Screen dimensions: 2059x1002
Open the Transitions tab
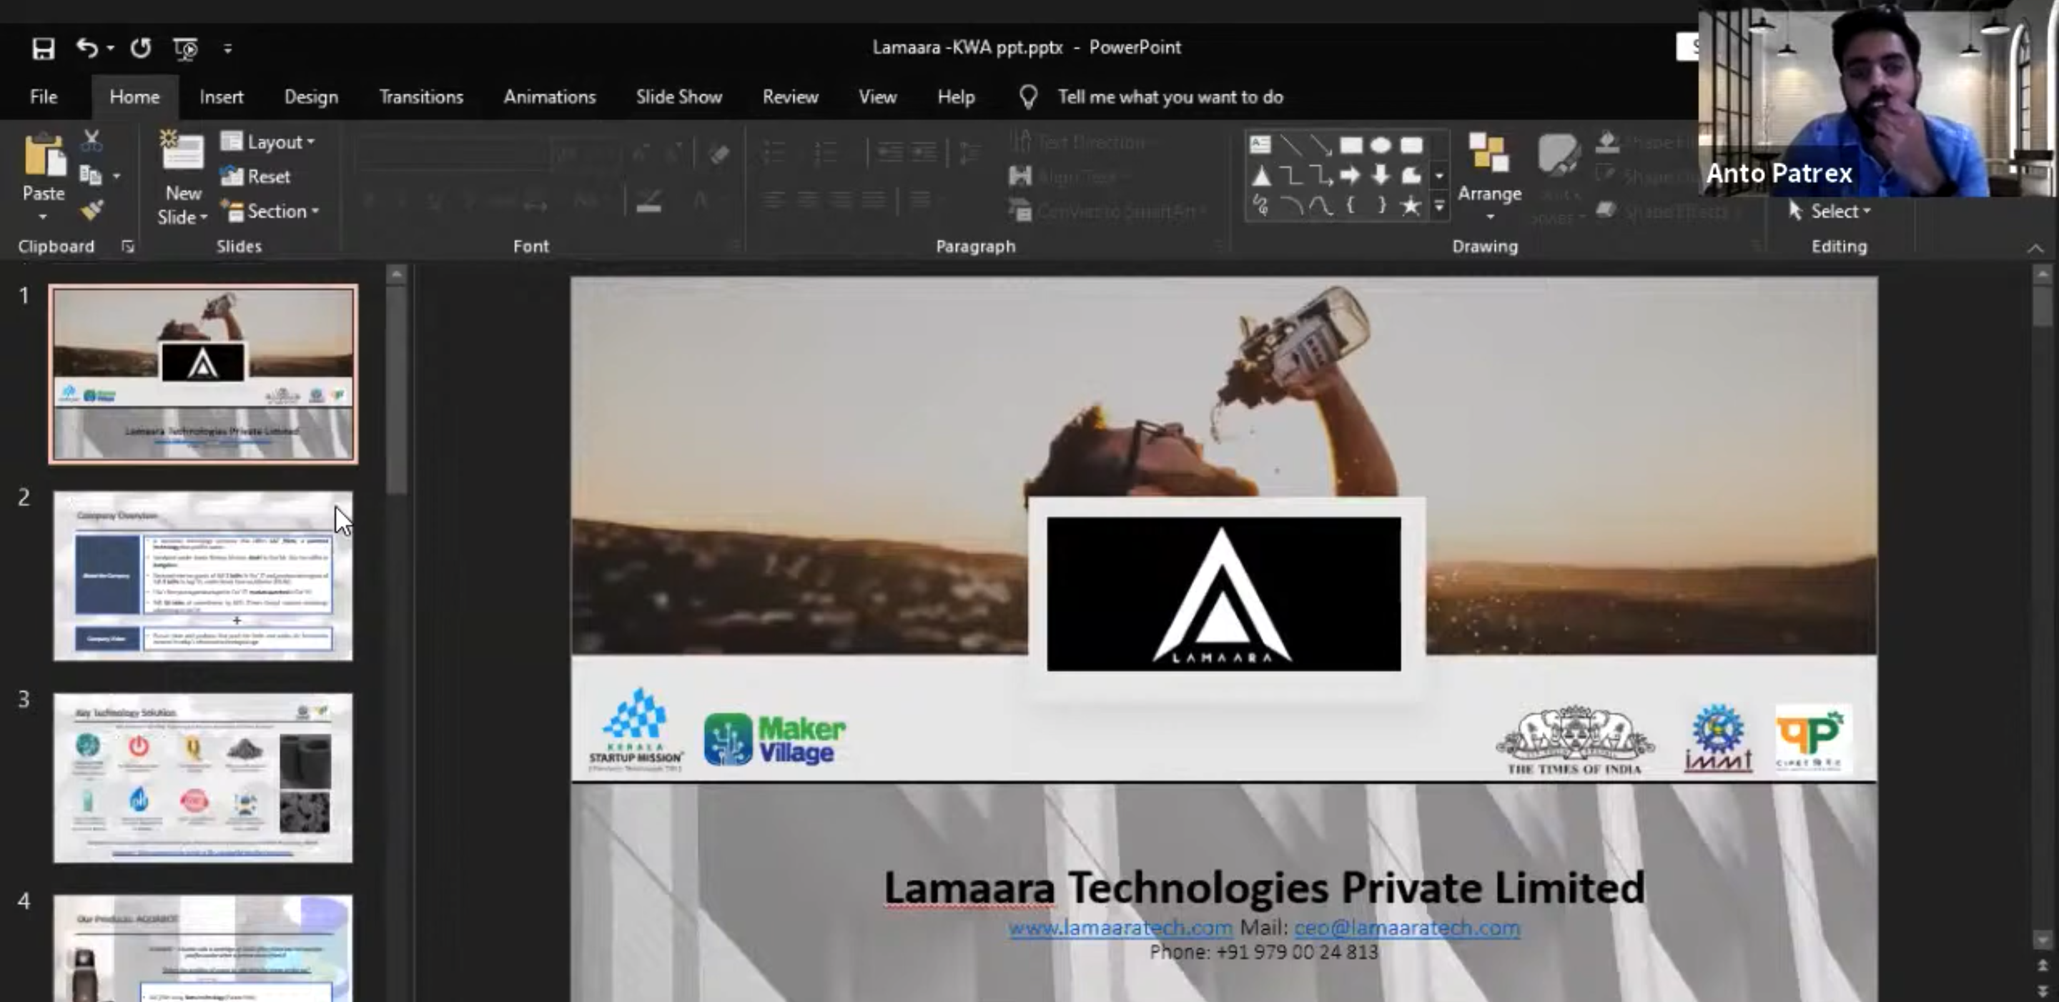(421, 96)
